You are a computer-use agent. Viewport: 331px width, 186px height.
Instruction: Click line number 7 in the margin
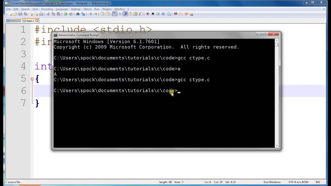point(24,103)
